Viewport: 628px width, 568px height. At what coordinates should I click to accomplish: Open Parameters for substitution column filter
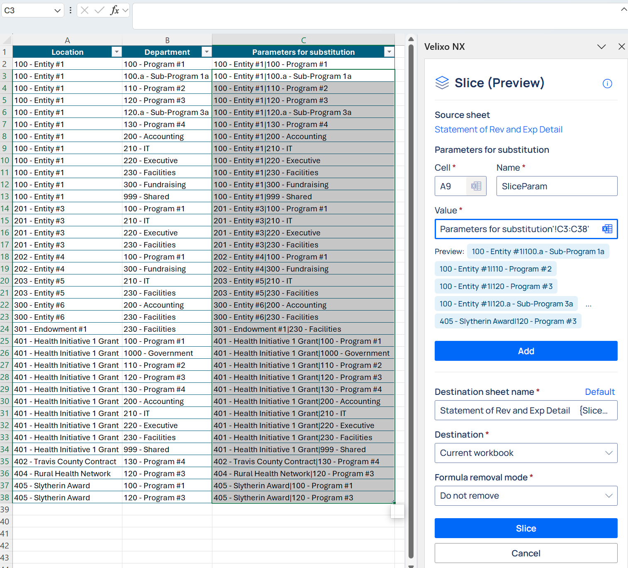389,52
